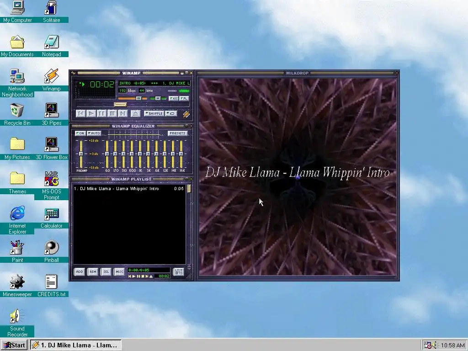This screenshot has width=468, height=351.
Task: Select the Pinball desktop icon
Action: (51, 251)
